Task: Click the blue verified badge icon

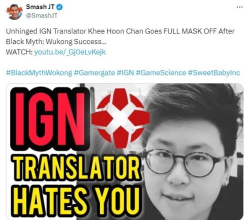Action: (59, 7)
